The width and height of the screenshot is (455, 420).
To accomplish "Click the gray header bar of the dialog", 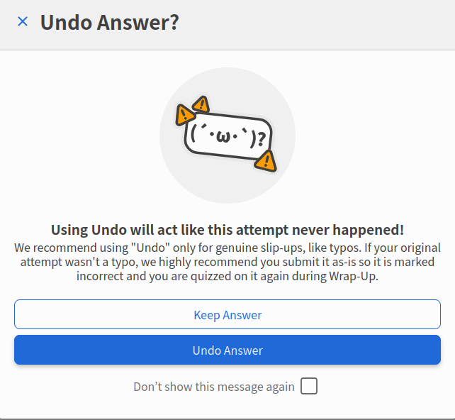I will [x=227, y=25].
